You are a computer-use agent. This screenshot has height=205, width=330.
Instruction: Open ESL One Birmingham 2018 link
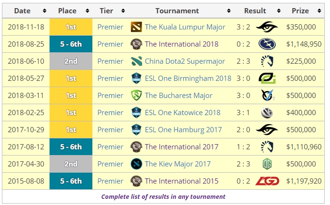pyautogui.click(x=188, y=78)
